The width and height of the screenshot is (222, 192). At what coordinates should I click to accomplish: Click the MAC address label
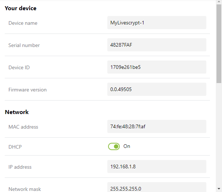tap(23, 127)
